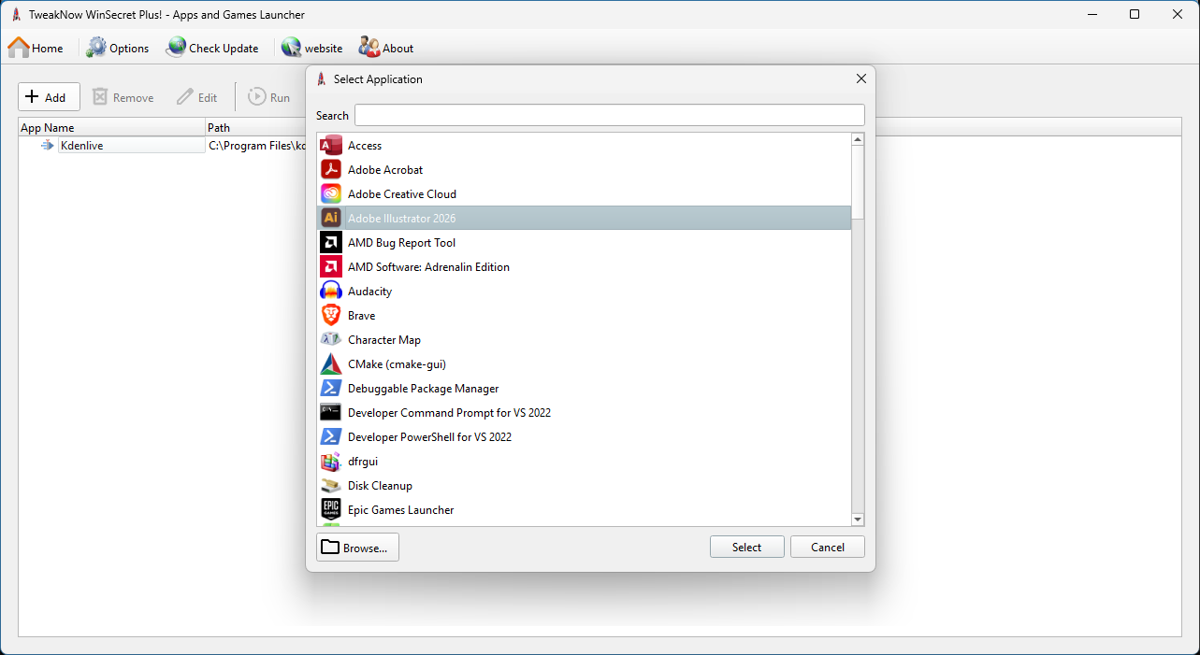Image resolution: width=1200 pixels, height=655 pixels.
Task: Focus the Search input field
Action: 609,115
